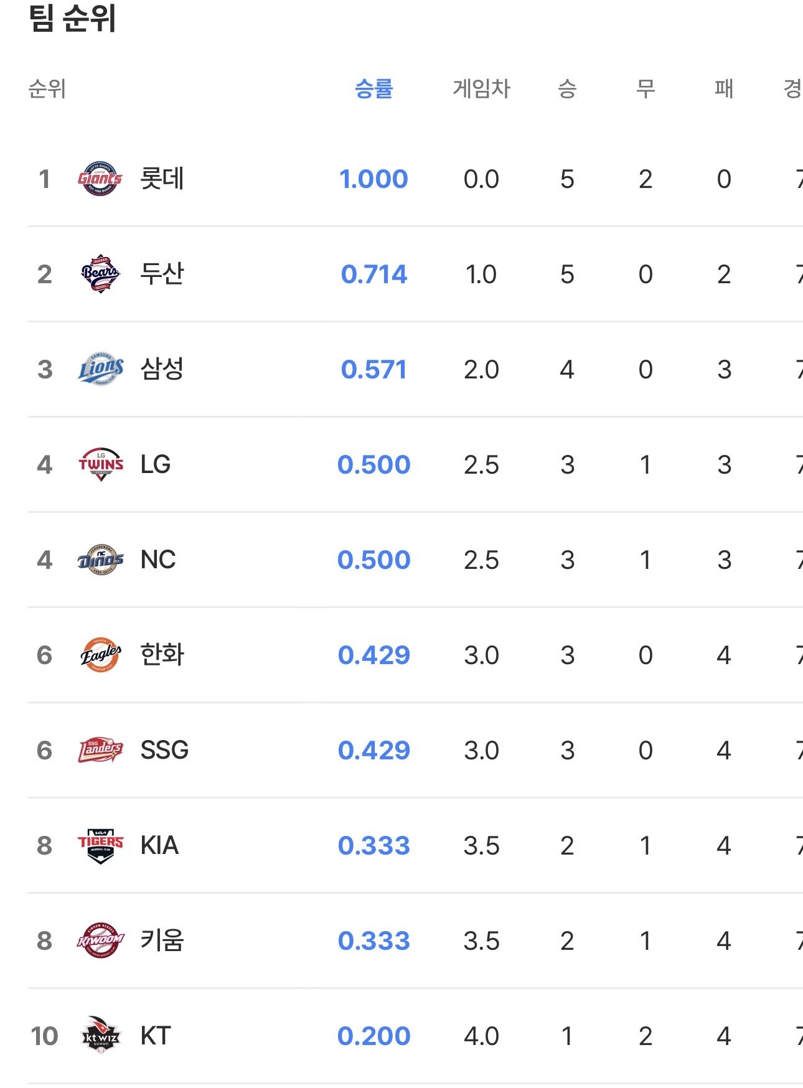Screen dimensions: 803x1088
Task: Click the Samsung Lions team logo
Action: 100,370
